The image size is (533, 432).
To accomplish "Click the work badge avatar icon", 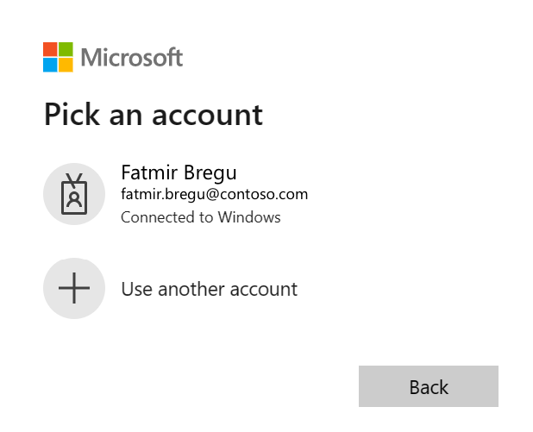I will 74,194.
